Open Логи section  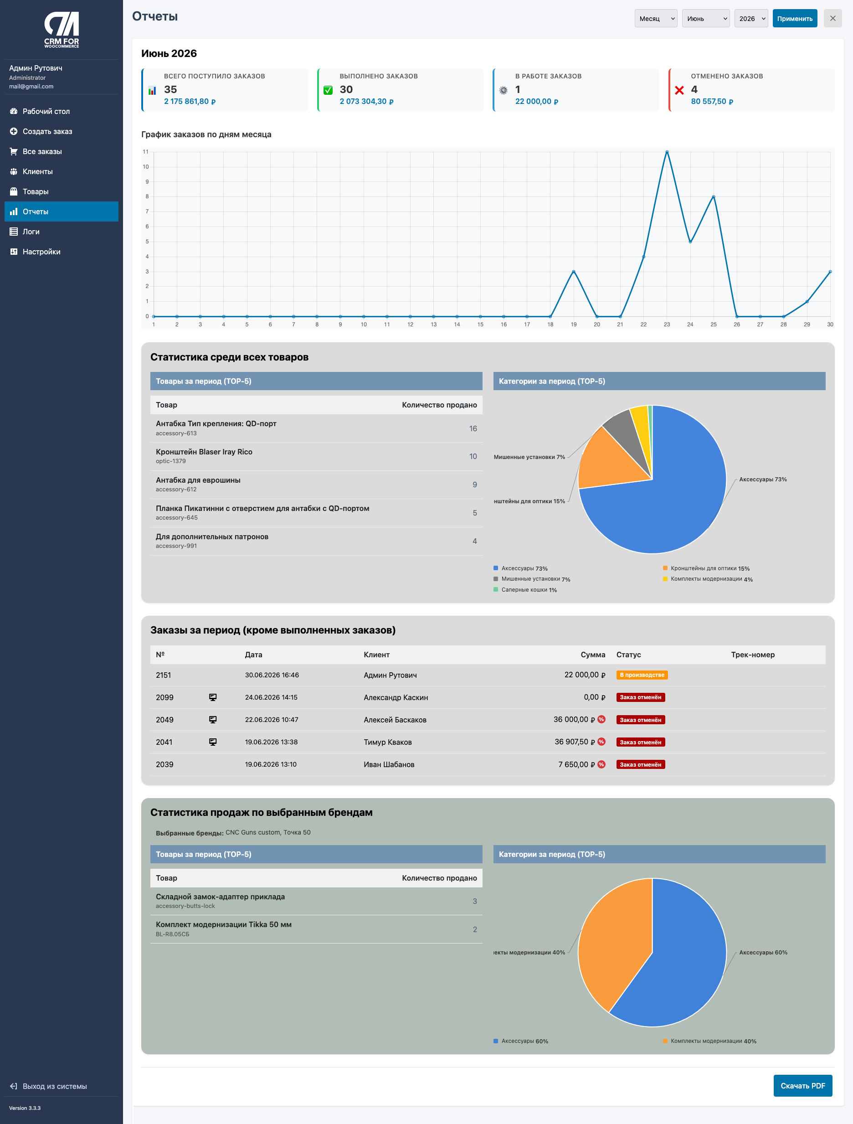pyautogui.click(x=62, y=232)
